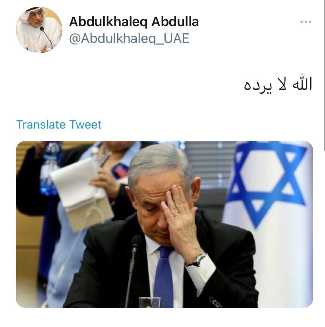Image resolution: width=325 pixels, height=327 pixels.
Task: Open the @Abdulkhaleq_UAE handle
Action: 129,38
